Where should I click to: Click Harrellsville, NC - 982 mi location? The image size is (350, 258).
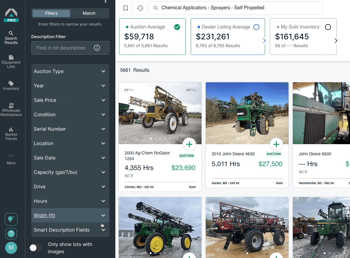tap(316, 183)
